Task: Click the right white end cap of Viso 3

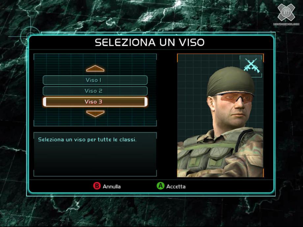Action: pyautogui.click(x=146, y=102)
